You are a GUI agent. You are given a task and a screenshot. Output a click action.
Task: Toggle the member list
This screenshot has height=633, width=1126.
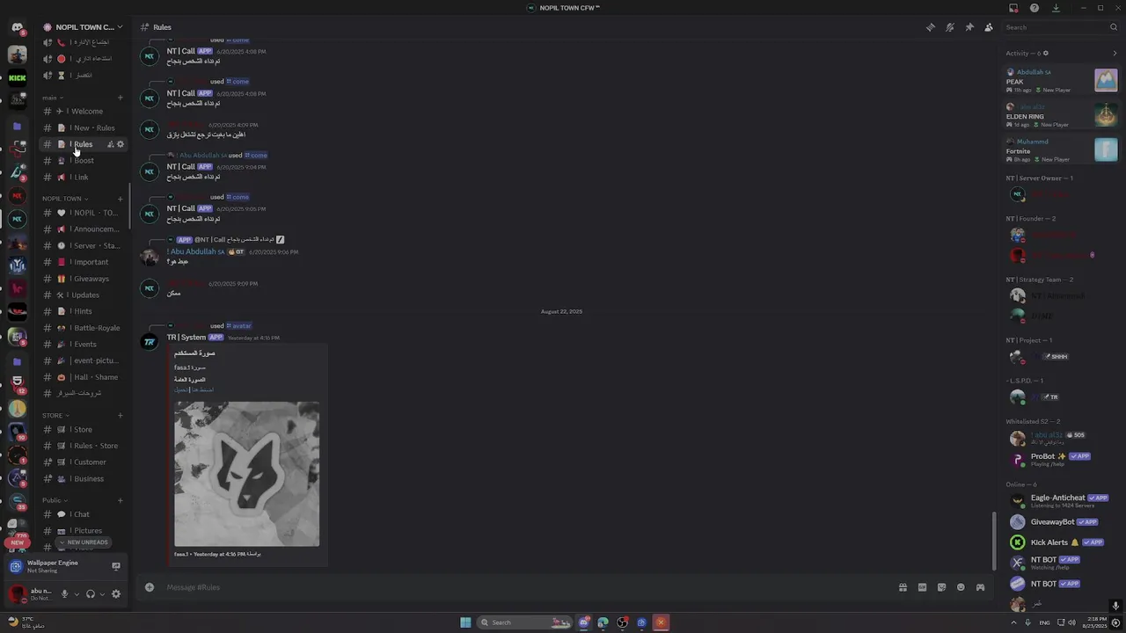pyautogui.click(x=989, y=27)
